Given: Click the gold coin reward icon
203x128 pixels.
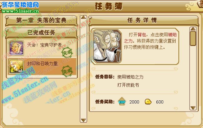Looking at the screenshot, I should 148,102.
